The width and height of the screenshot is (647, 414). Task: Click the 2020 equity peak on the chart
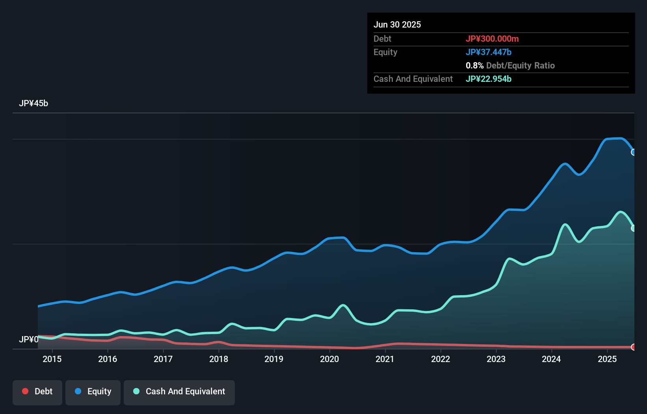337,237
